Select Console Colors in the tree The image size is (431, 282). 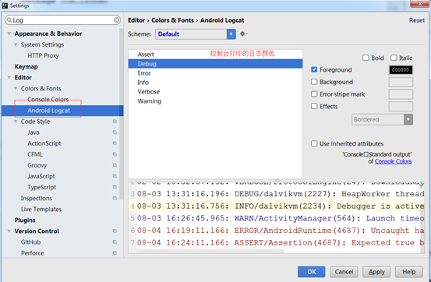pos(48,99)
